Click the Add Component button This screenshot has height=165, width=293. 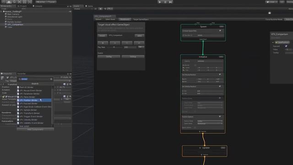[35, 129]
